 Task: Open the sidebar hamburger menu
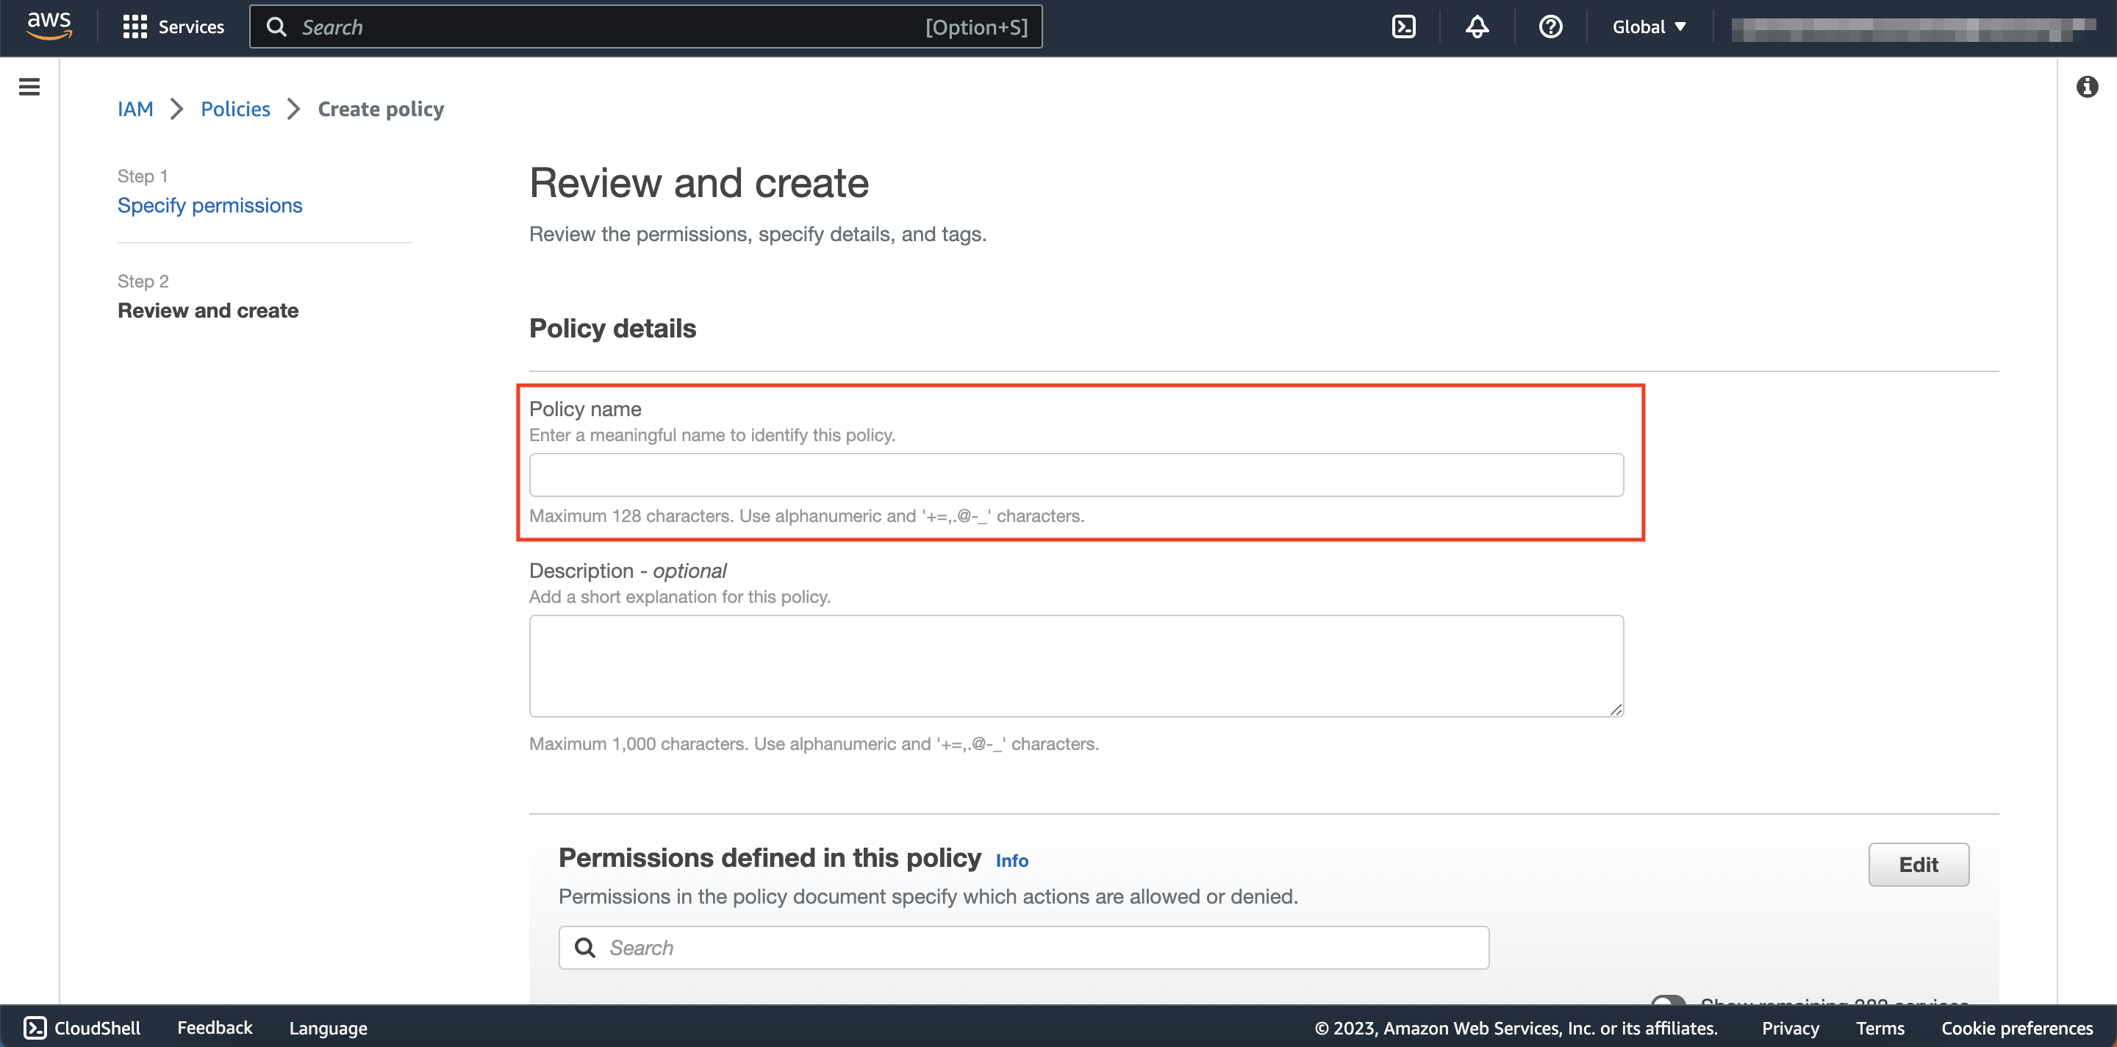[29, 86]
